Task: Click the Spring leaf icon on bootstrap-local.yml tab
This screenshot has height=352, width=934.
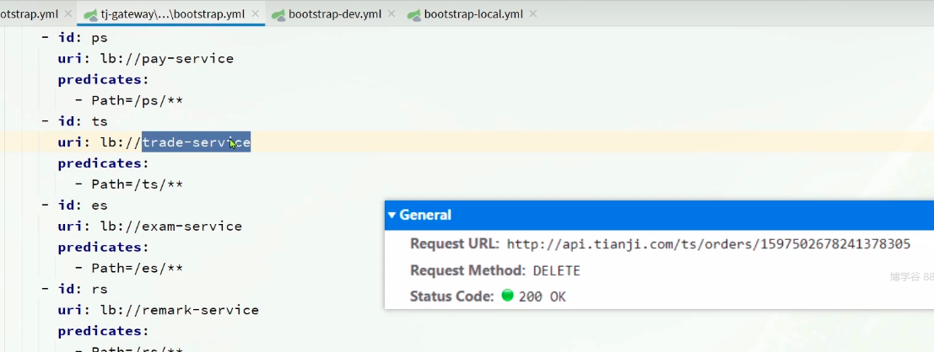Action: [414, 14]
